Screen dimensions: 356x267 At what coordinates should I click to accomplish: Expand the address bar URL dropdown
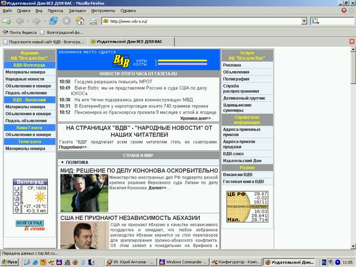pos(304,21)
